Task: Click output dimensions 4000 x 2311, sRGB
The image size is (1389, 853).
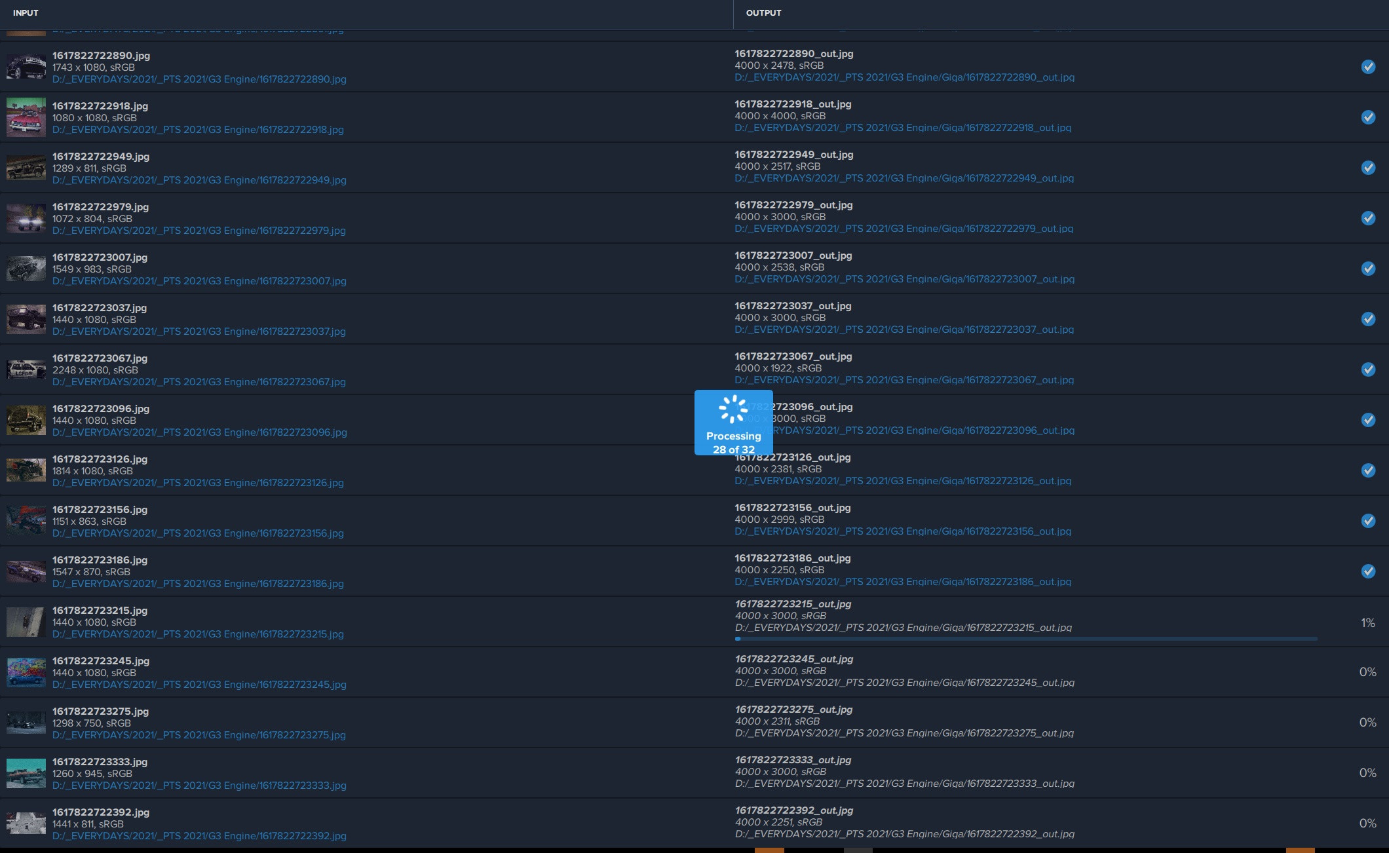Action: point(778,721)
